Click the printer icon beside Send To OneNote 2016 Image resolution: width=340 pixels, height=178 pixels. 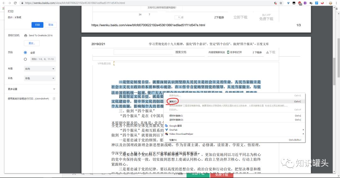click(x=25, y=35)
